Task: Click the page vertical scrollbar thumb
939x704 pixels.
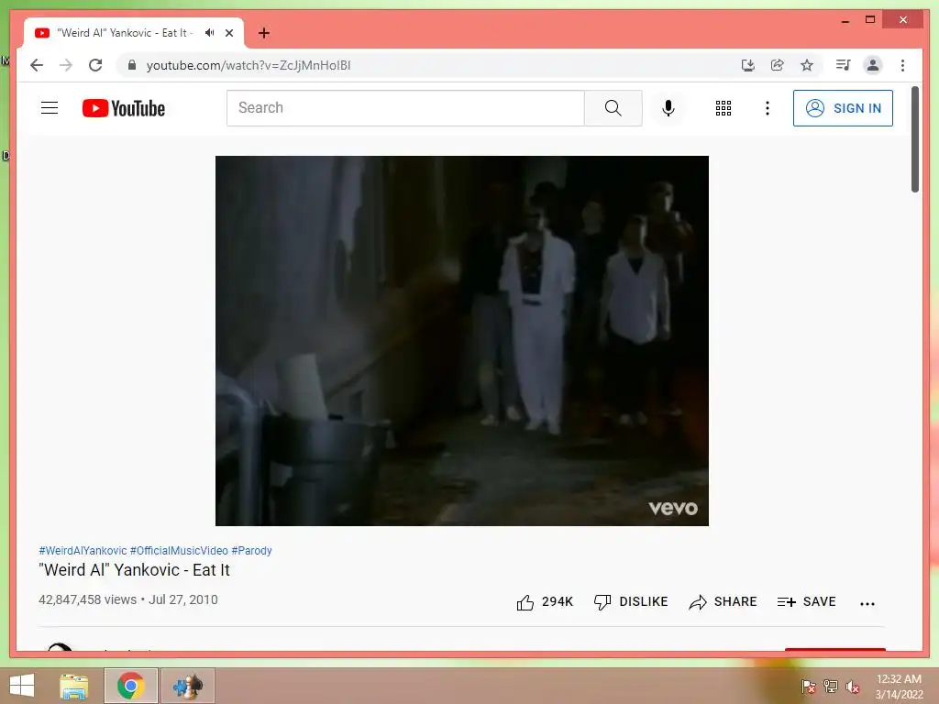Action: click(x=914, y=139)
